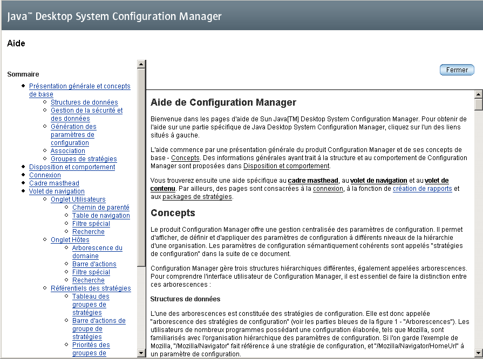The width and height of the screenshot is (483, 359).
Task: Click content pane scrollbar up arrow
Action: tap(478, 94)
